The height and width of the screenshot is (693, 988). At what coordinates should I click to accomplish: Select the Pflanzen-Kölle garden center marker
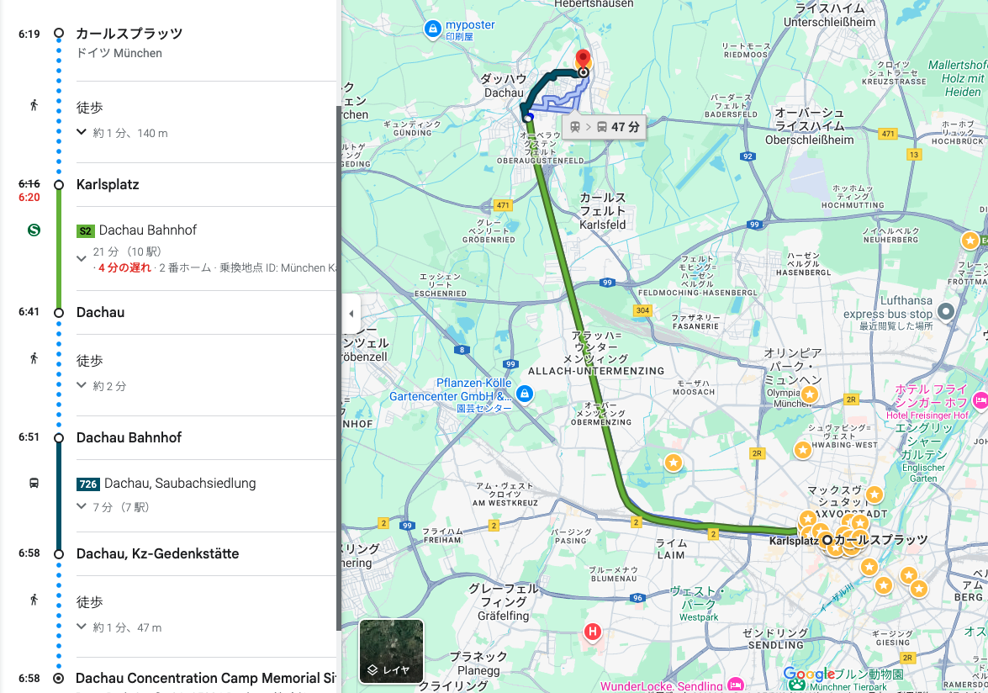[524, 394]
